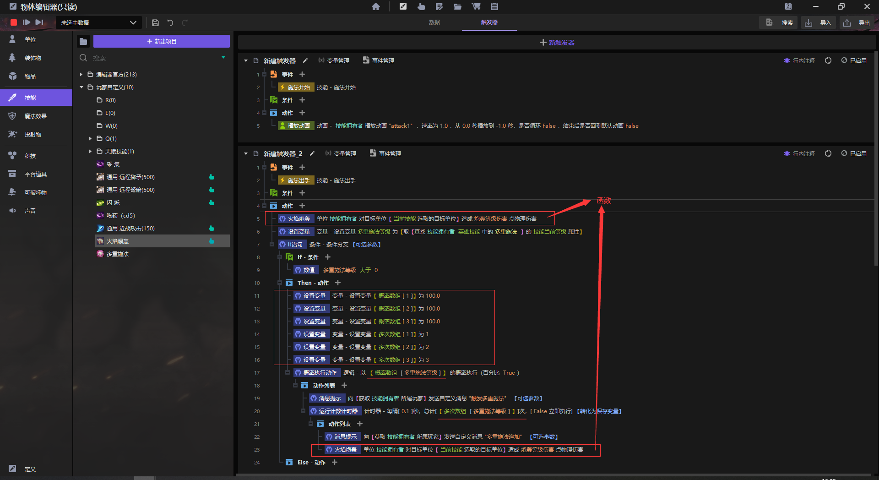Click the hand icon beside 通用 近战攻击(150)
The height and width of the screenshot is (480, 879).
[212, 228]
